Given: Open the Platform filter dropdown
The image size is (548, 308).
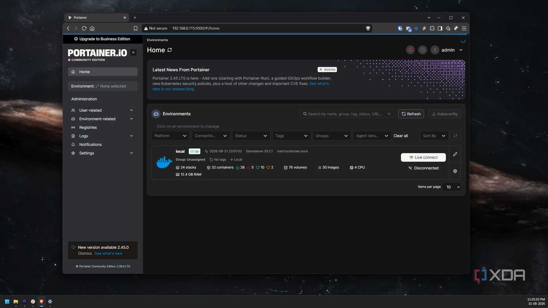Looking at the screenshot, I should (171, 136).
